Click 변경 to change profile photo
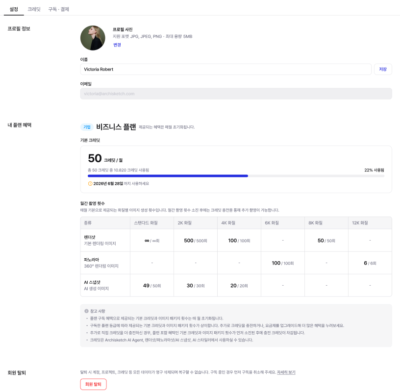 (117, 45)
